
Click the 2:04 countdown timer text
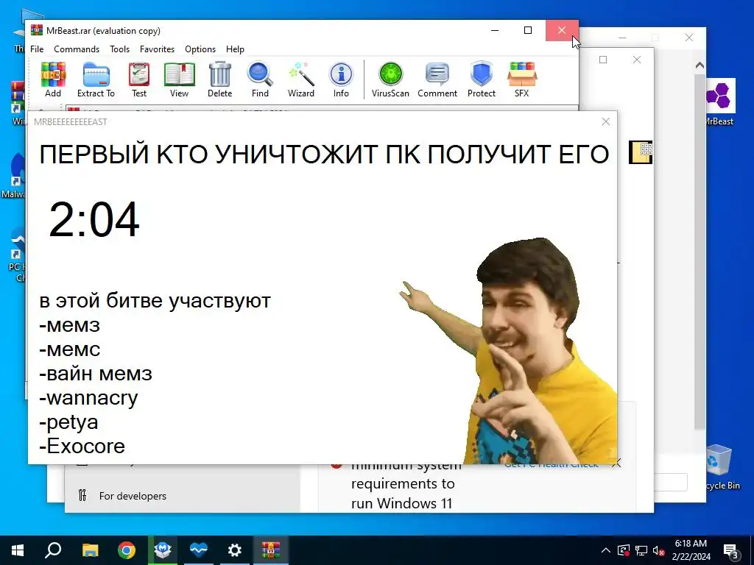(94, 220)
